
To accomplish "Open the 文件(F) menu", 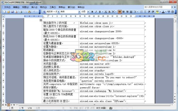I will [7, 7].
